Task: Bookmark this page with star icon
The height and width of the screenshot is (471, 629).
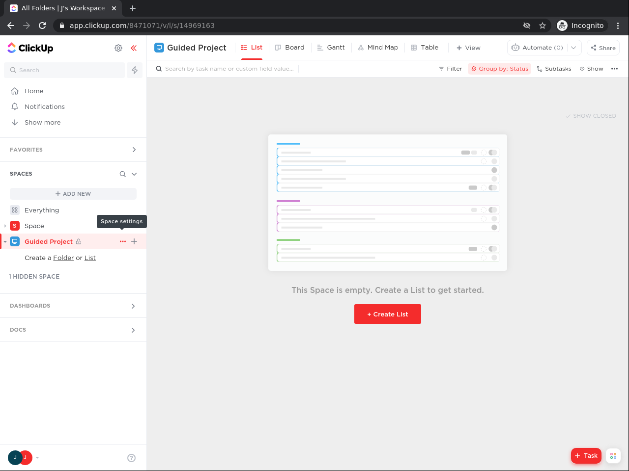Action: pyautogui.click(x=543, y=26)
